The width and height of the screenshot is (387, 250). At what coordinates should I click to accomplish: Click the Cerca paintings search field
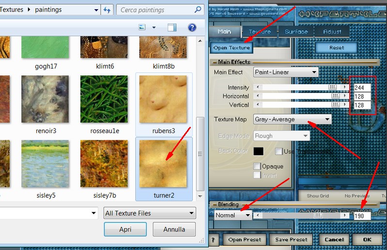160,10
